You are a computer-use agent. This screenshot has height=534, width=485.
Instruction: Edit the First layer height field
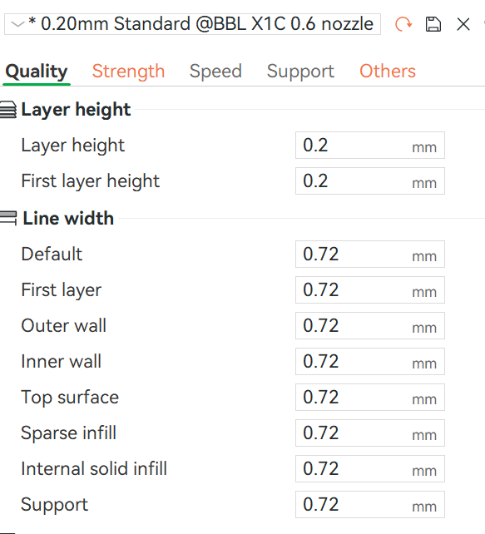click(x=370, y=180)
